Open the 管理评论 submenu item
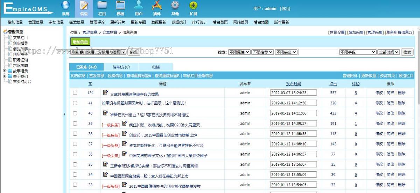Image resolution: width=420 pixels, height=193 pixels. click(x=97, y=22)
